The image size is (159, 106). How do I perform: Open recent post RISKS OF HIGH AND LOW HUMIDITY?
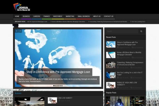pos(127,83)
